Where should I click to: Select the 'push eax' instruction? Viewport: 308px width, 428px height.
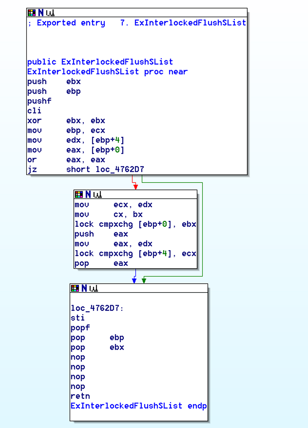(x=101, y=234)
